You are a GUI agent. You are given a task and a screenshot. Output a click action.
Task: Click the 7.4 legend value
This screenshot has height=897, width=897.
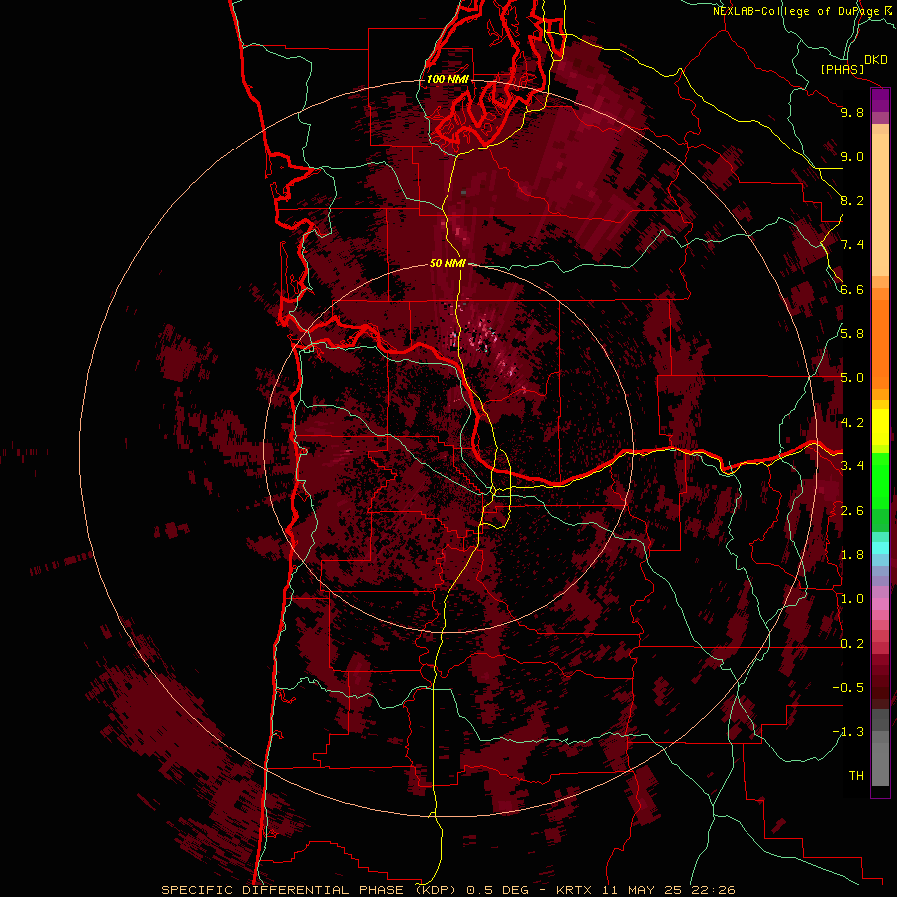(852, 245)
